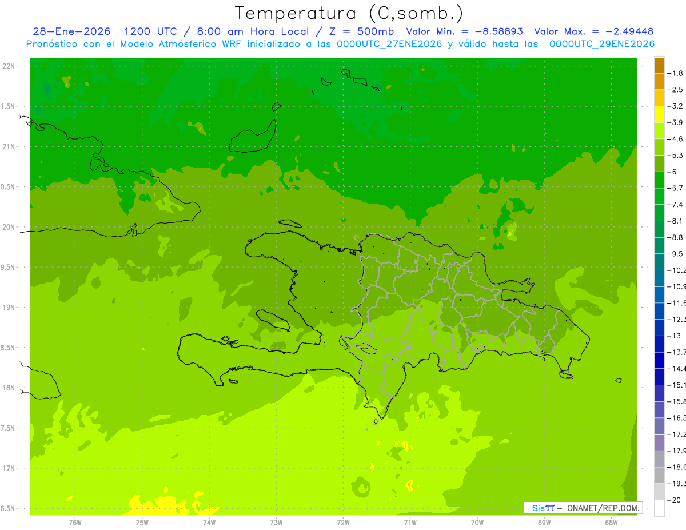Viewport: 686px width, 530px height.
Task: Click the "22N" latitude label
Action: click(9, 66)
